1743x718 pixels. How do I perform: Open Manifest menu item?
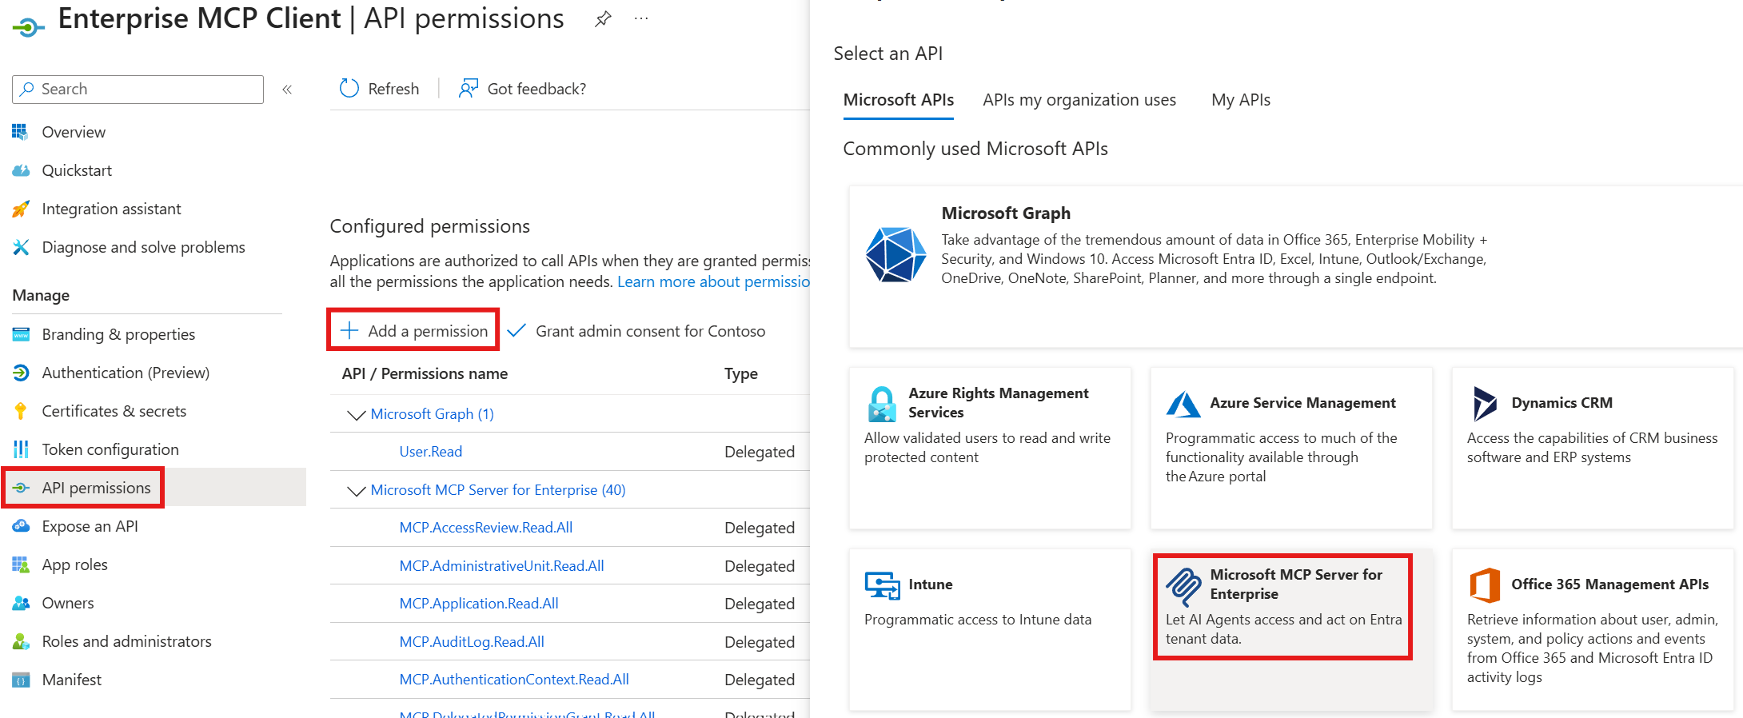[x=72, y=680]
